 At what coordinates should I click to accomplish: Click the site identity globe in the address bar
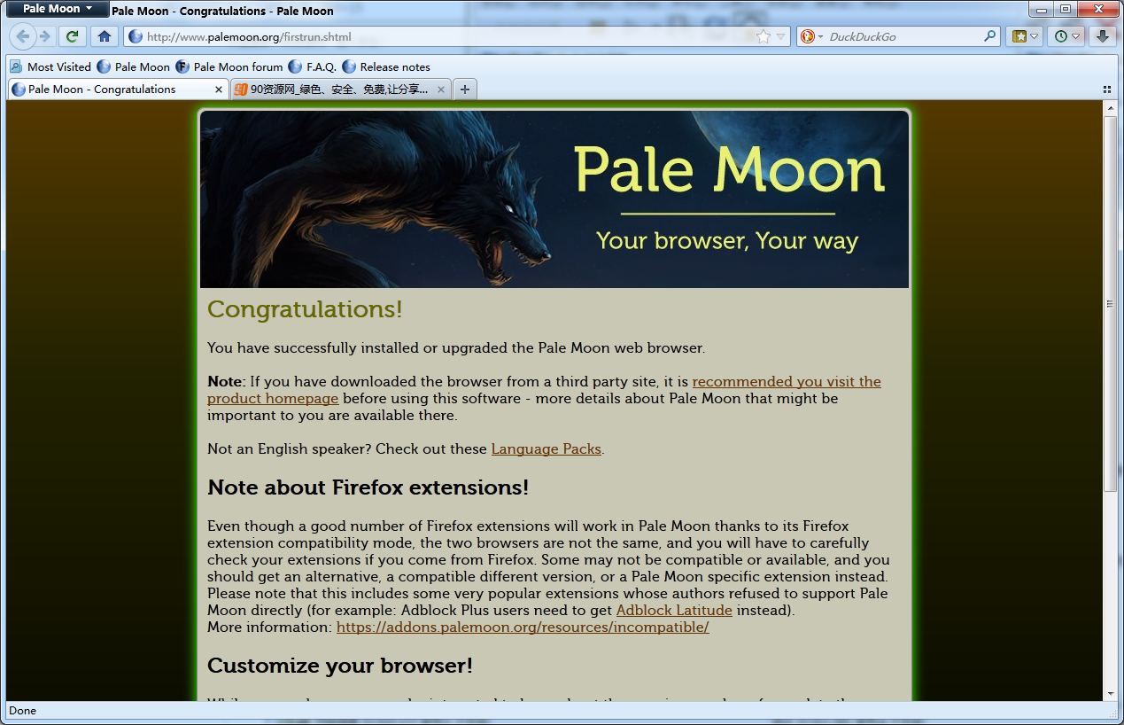136,36
